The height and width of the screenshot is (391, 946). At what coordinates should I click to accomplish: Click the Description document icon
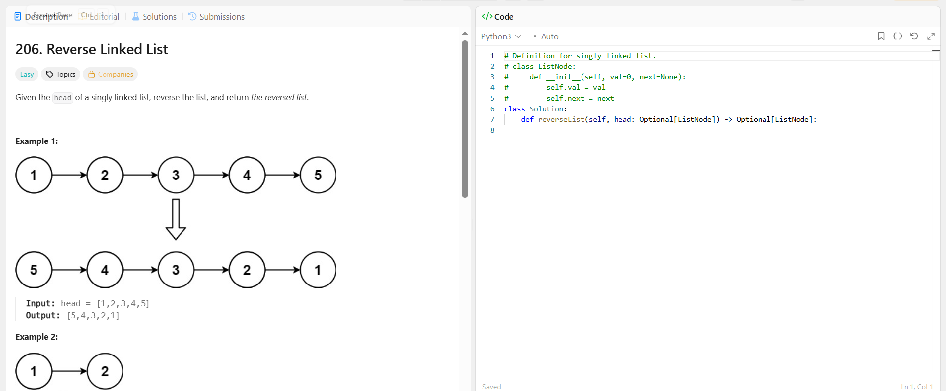[18, 16]
